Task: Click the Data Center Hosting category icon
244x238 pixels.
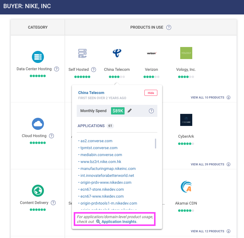Action: pyautogui.click(x=38, y=57)
